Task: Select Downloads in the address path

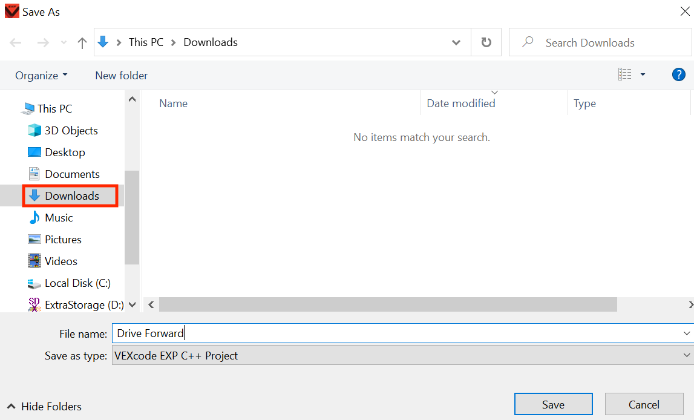Action: click(211, 42)
